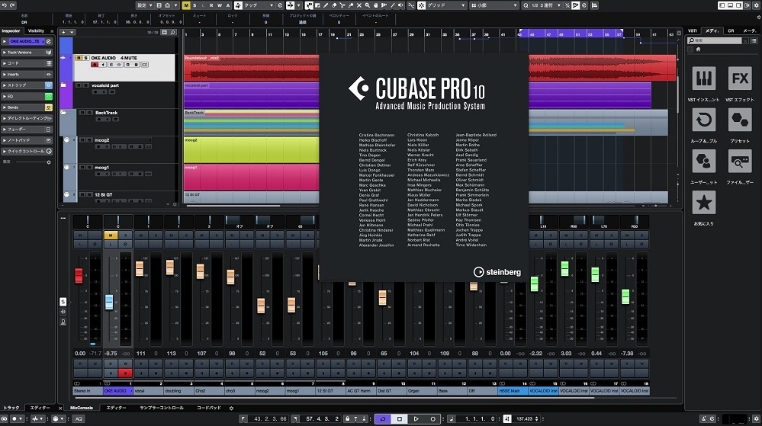Click the Add Track plus button

tap(63, 32)
